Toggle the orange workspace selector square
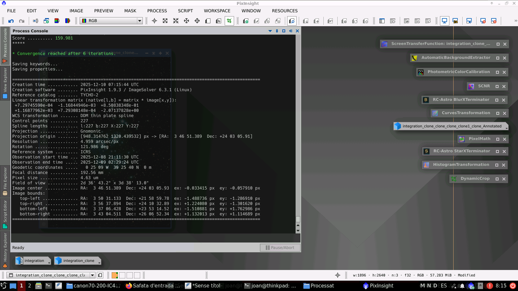518x291 pixels. (x=115, y=275)
